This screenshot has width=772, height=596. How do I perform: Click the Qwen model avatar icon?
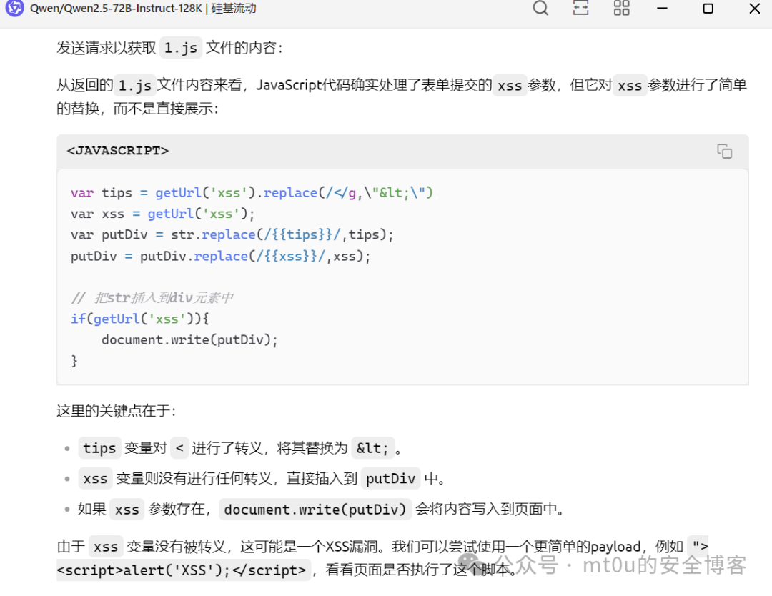click(x=14, y=8)
